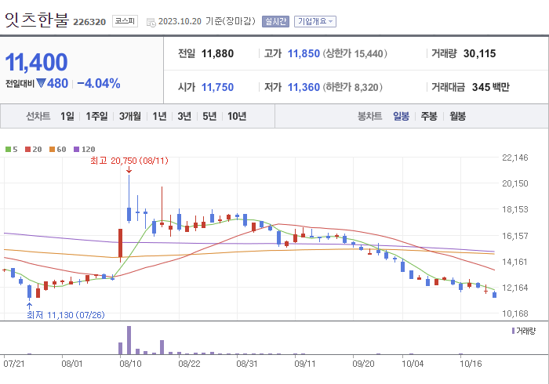Click the tallest volume bar near 08/10
549x384 pixels.
point(129,340)
